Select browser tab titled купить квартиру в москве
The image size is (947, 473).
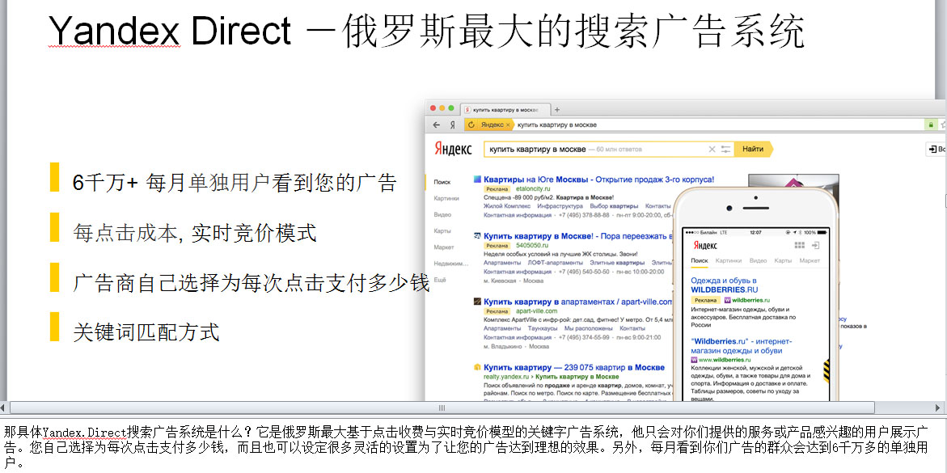505,109
